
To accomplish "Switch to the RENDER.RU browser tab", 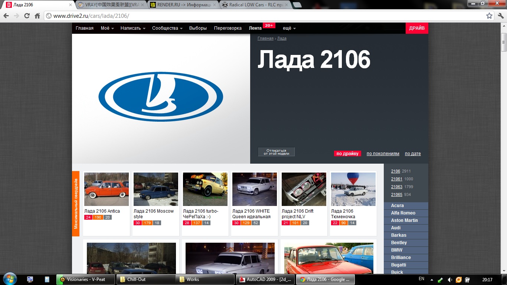I will [183, 5].
